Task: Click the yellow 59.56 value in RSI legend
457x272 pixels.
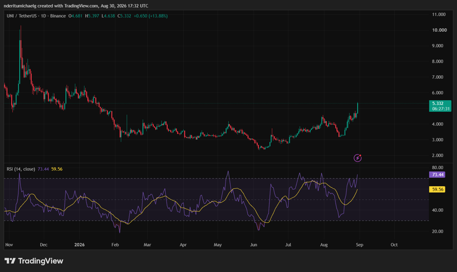Action: click(x=57, y=169)
